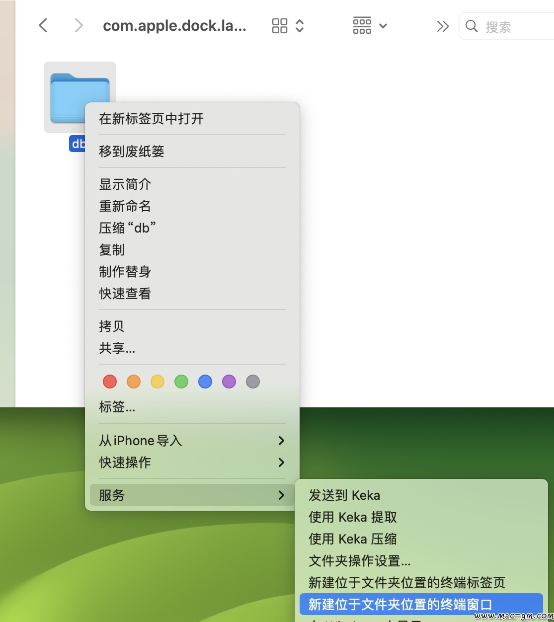Choose 使用 Keka 压缩 service
This screenshot has width=554, height=622.
click(421, 539)
